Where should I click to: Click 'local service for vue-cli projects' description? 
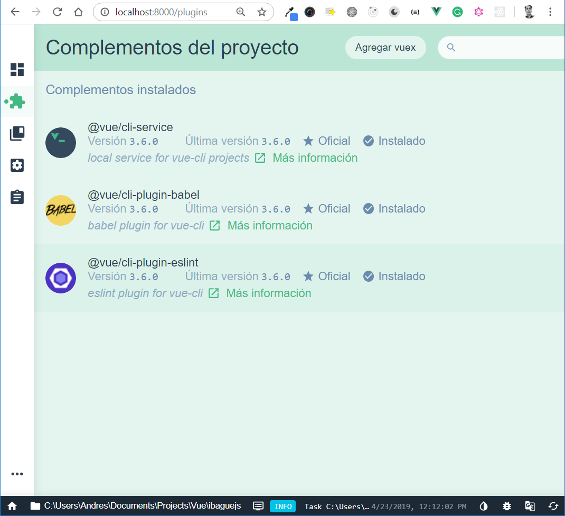point(168,158)
